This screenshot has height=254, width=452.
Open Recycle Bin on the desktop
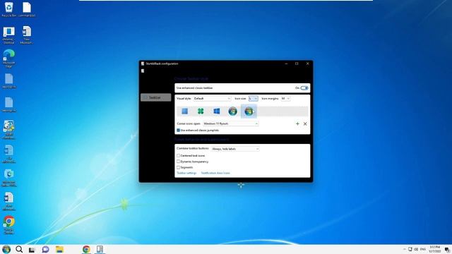8,9
